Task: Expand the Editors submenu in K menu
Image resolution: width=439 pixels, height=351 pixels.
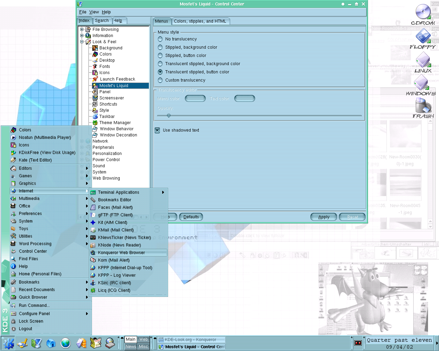Action: tap(50, 168)
